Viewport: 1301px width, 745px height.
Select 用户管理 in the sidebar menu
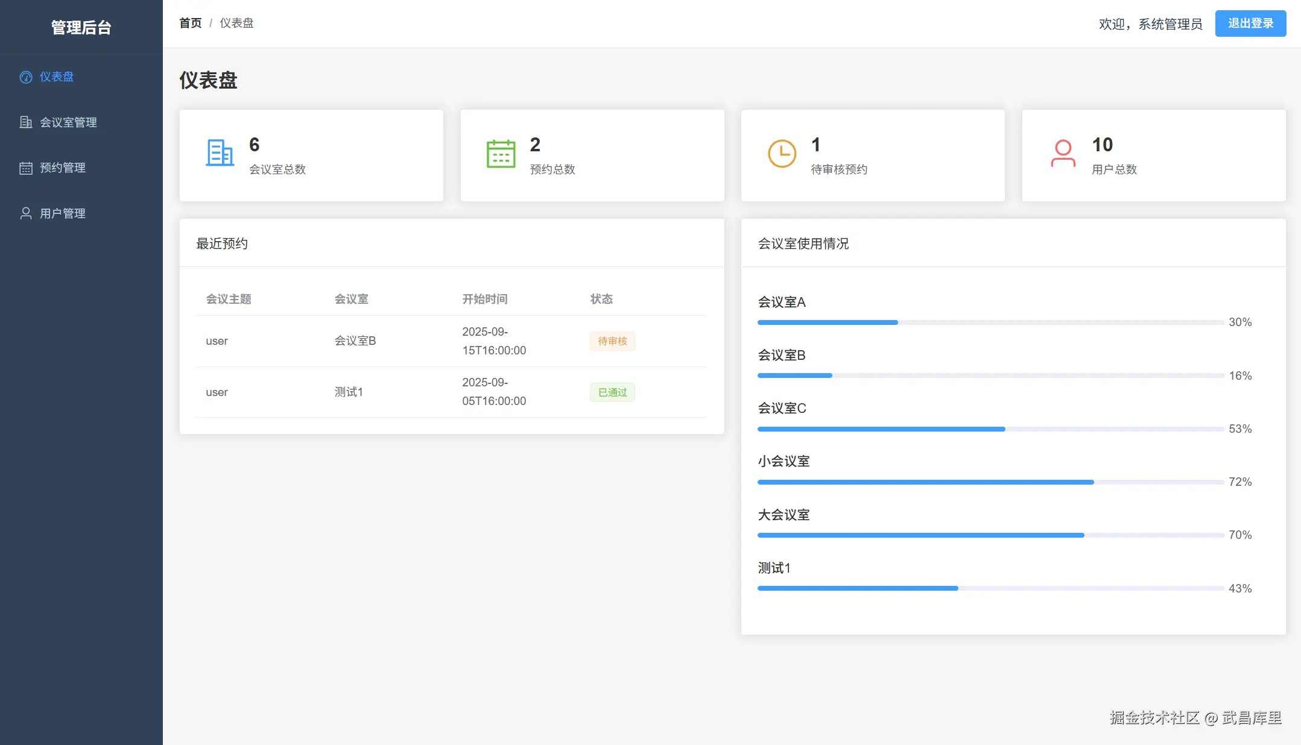click(x=63, y=213)
